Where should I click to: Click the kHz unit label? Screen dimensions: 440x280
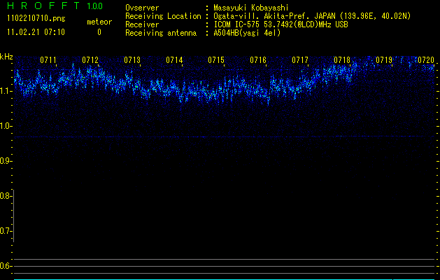click(x=6, y=56)
